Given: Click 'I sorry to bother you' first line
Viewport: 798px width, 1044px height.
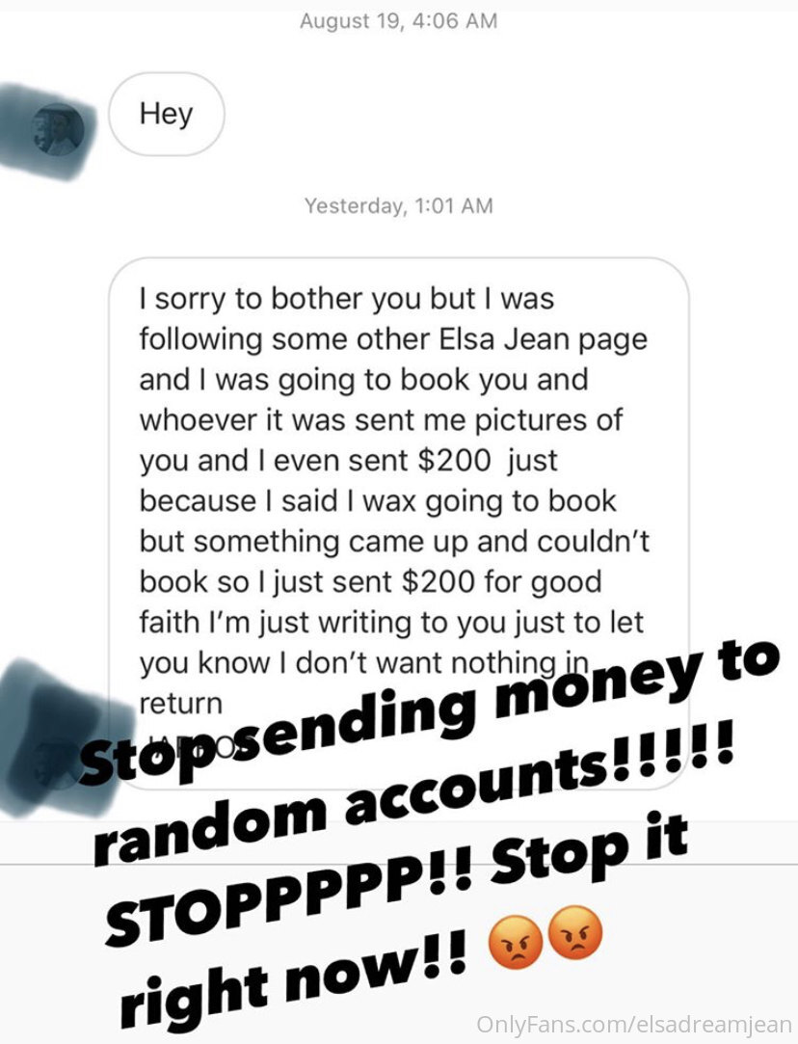Looking at the screenshot, I should (x=346, y=299).
